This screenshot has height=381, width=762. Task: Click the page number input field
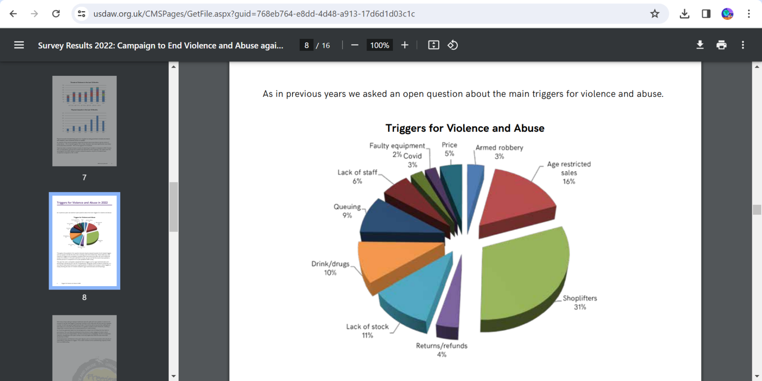click(x=306, y=45)
